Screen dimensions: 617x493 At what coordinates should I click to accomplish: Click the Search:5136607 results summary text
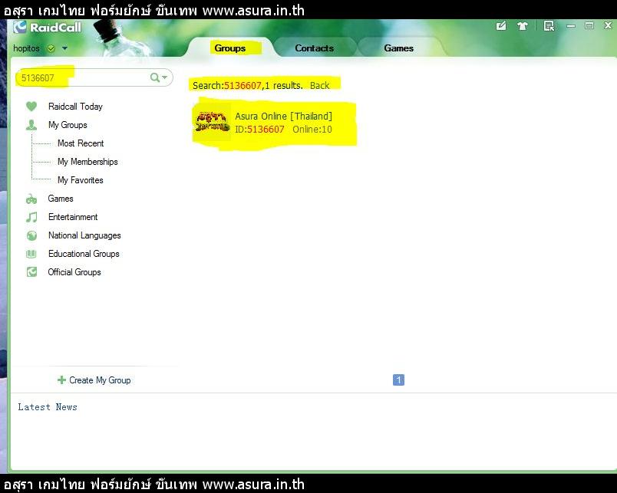tap(248, 85)
